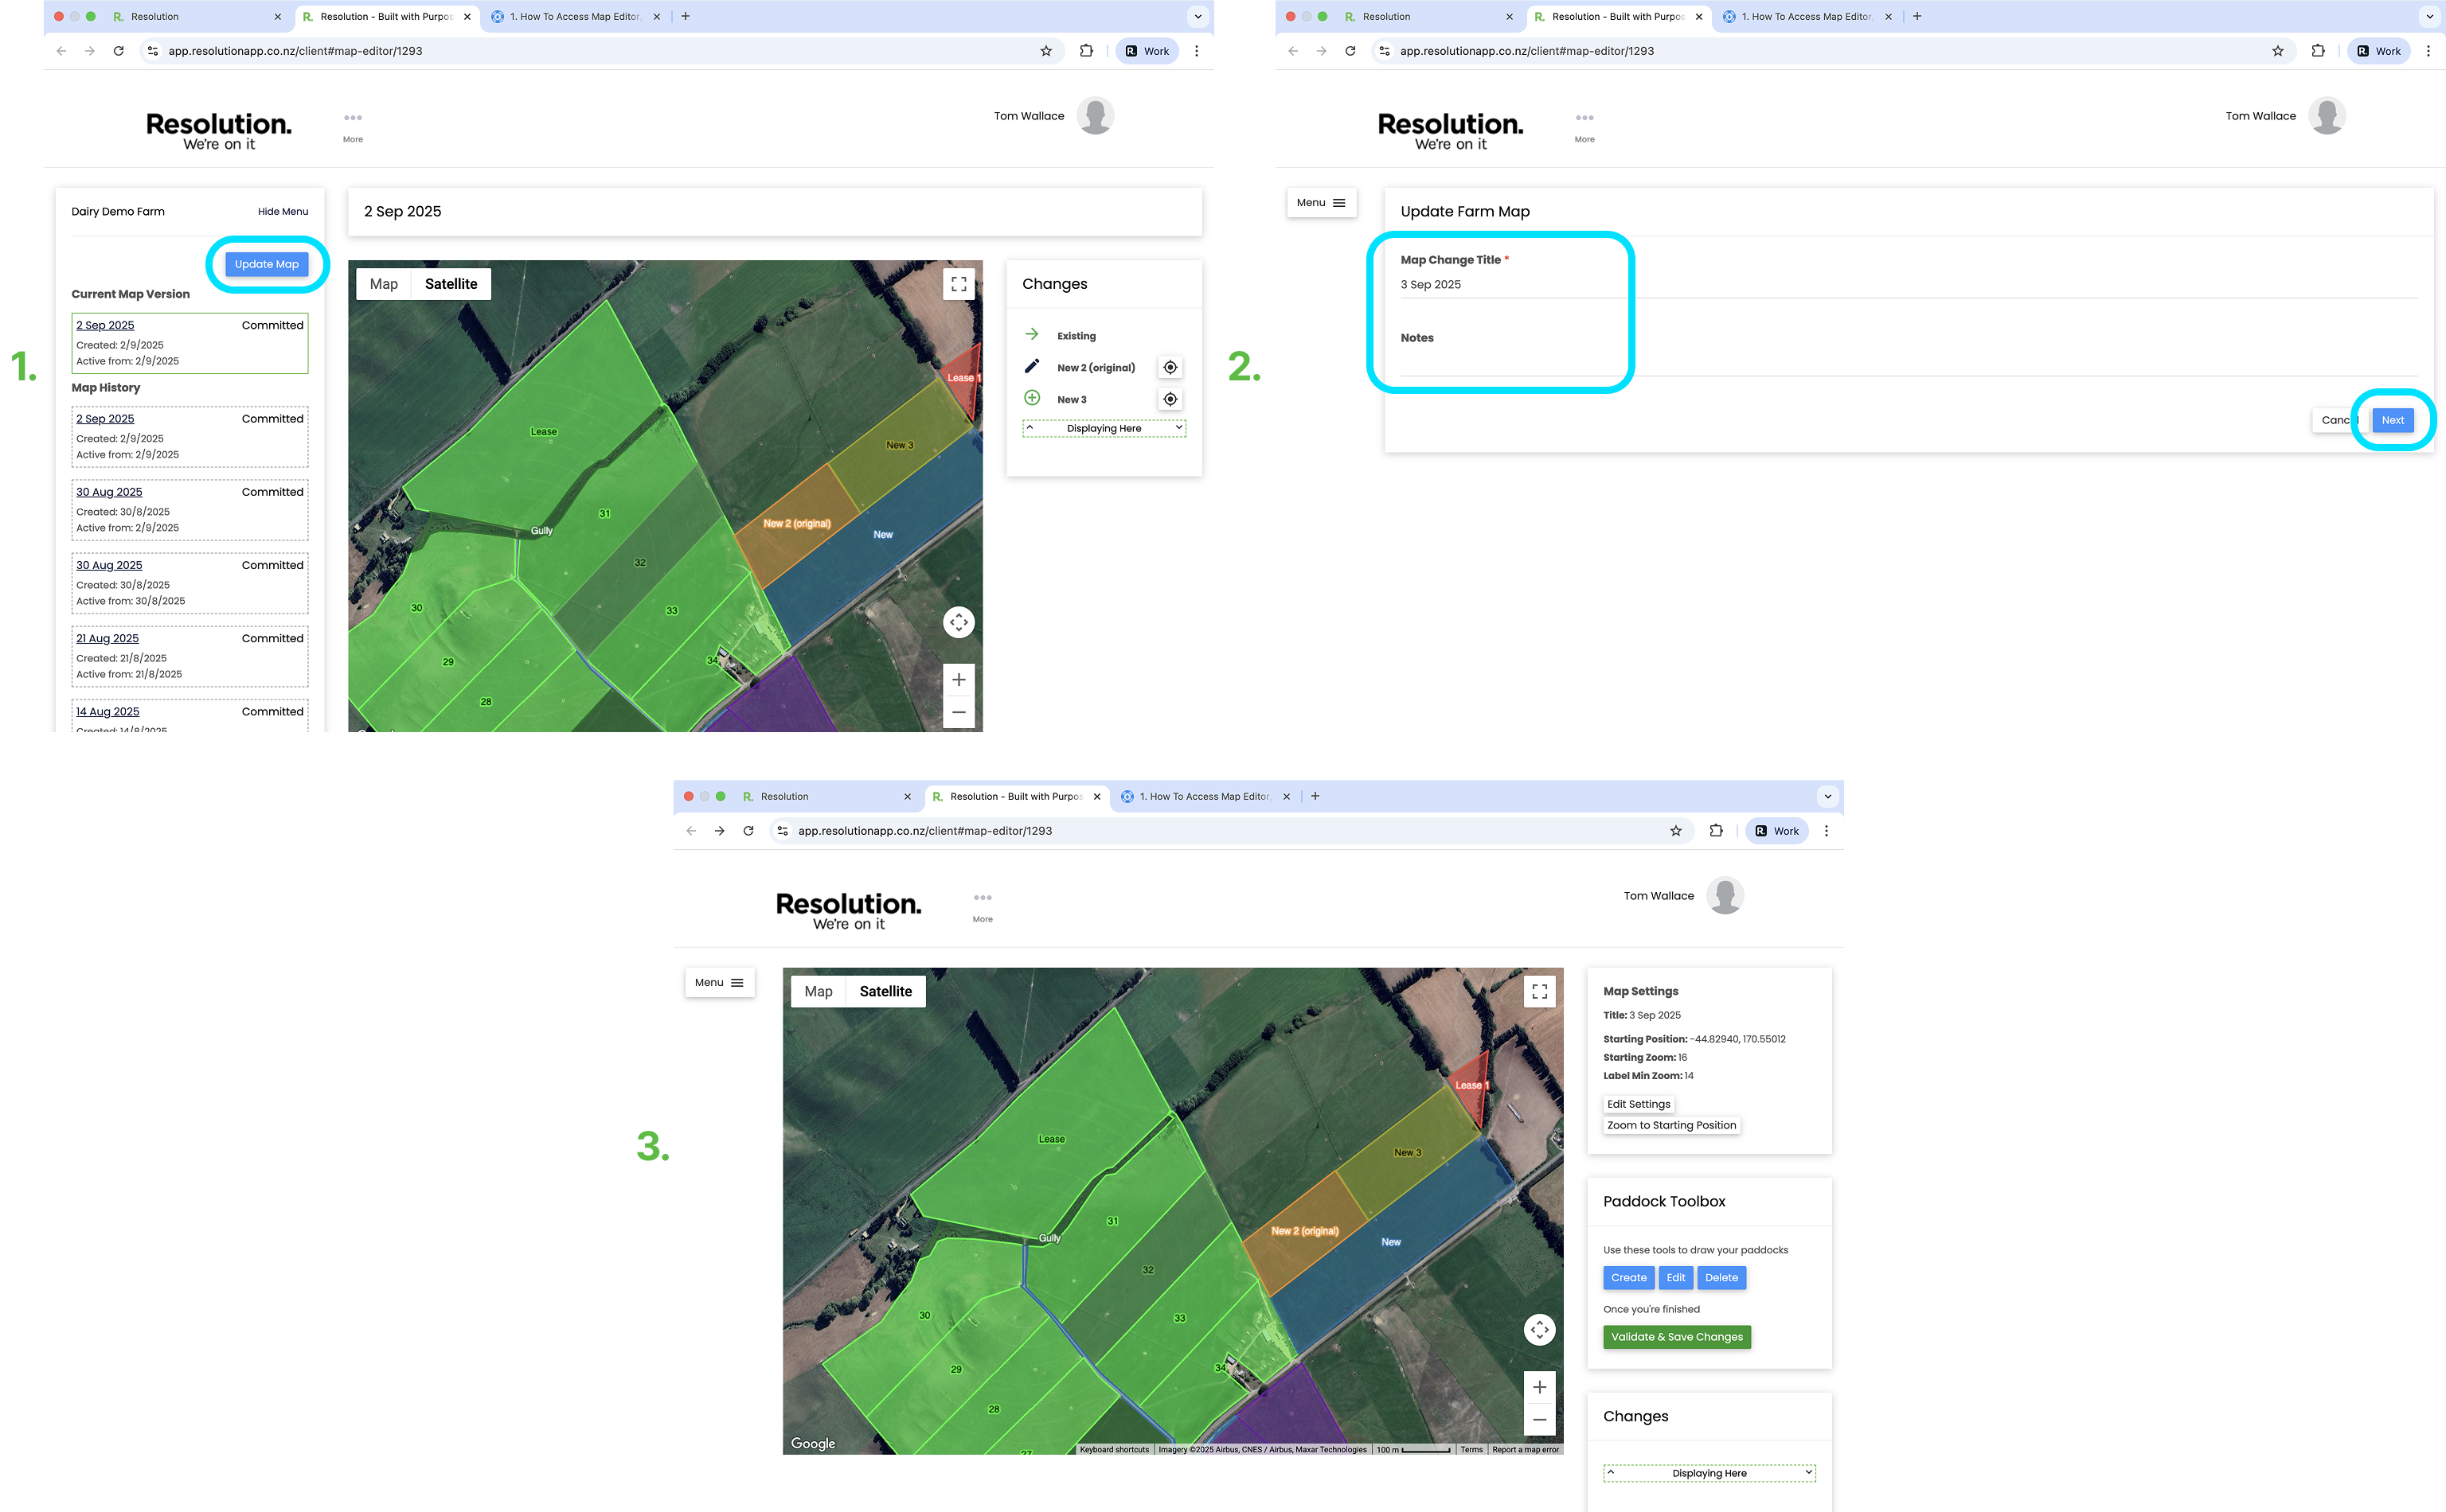Click Zoom to Starting Position button

click(1672, 1126)
